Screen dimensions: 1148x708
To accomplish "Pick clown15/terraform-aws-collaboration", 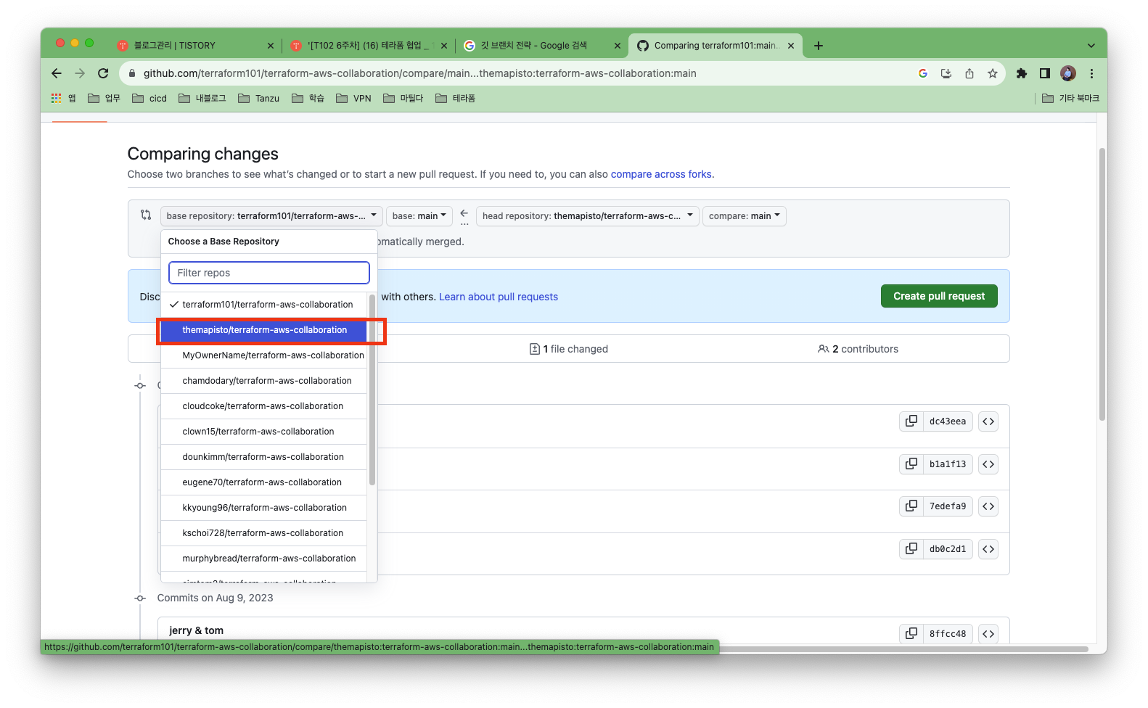I will coord(264,432).
